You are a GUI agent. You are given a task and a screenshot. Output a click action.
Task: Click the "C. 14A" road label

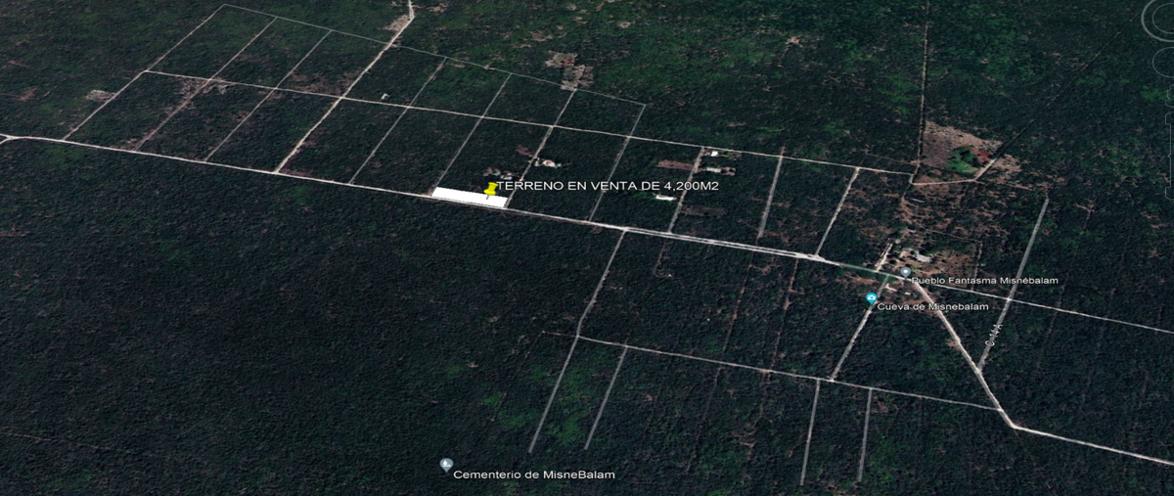point(992,335)
